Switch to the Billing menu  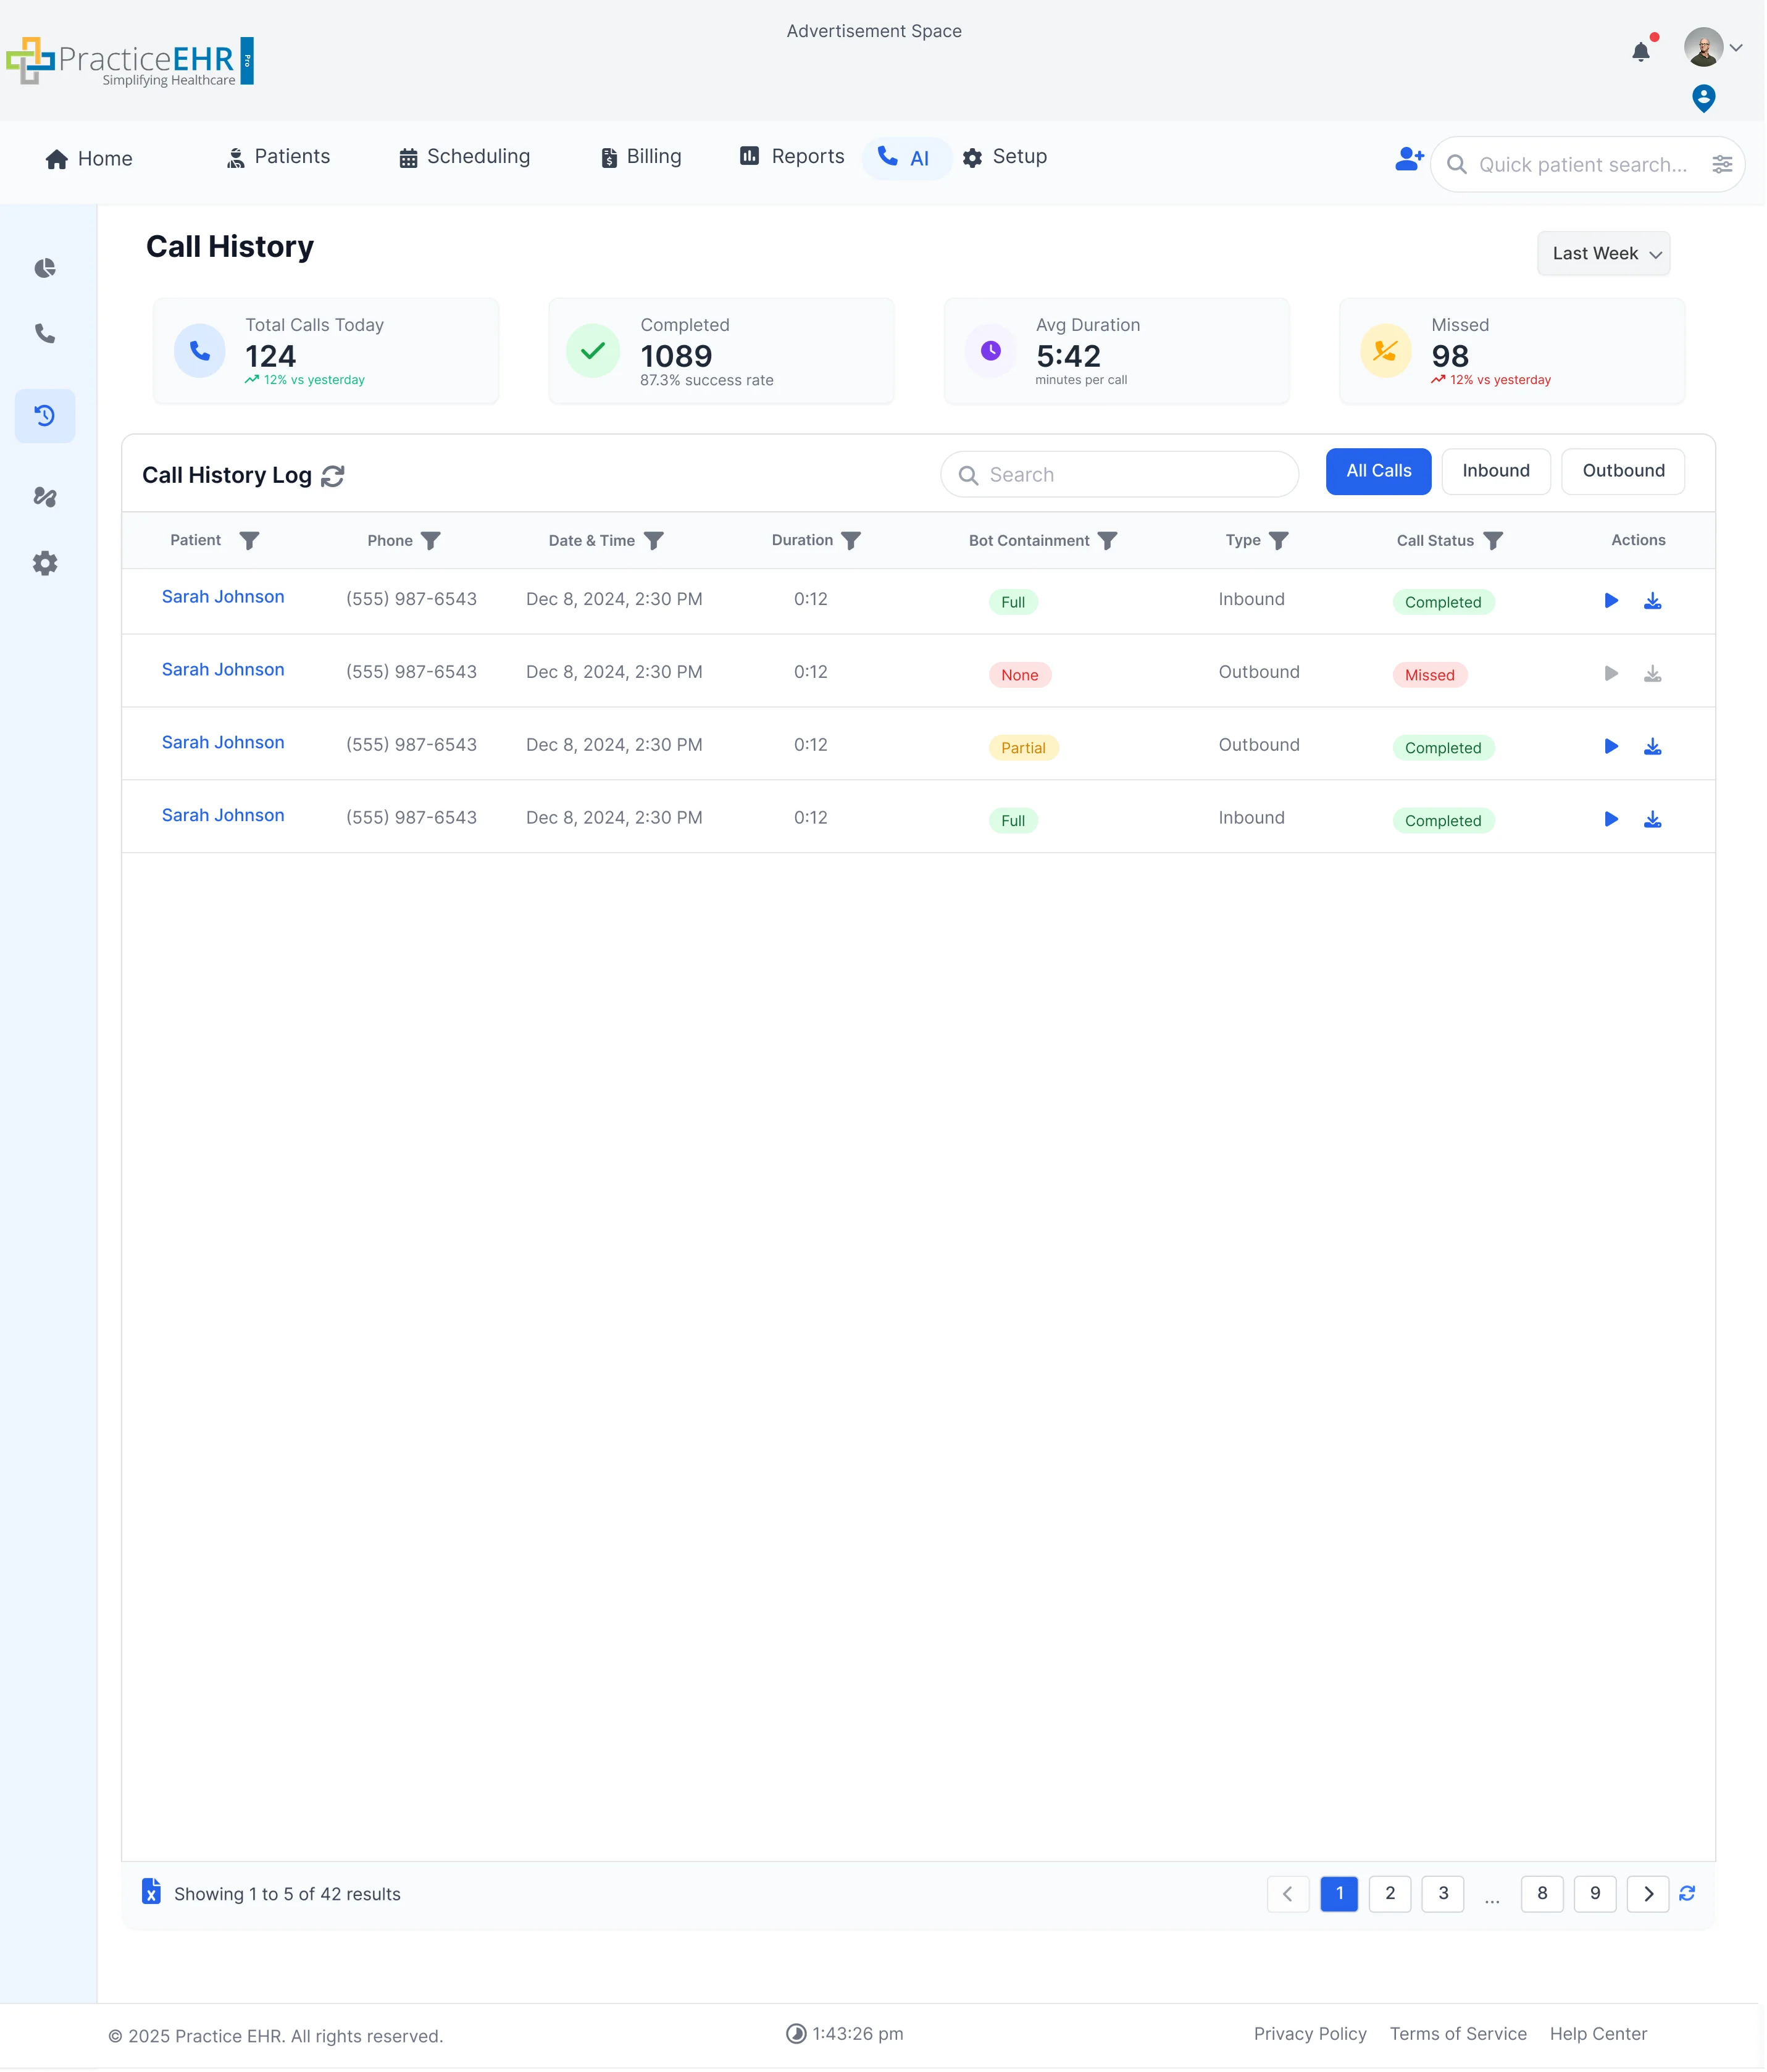click(x=640, y=157)
